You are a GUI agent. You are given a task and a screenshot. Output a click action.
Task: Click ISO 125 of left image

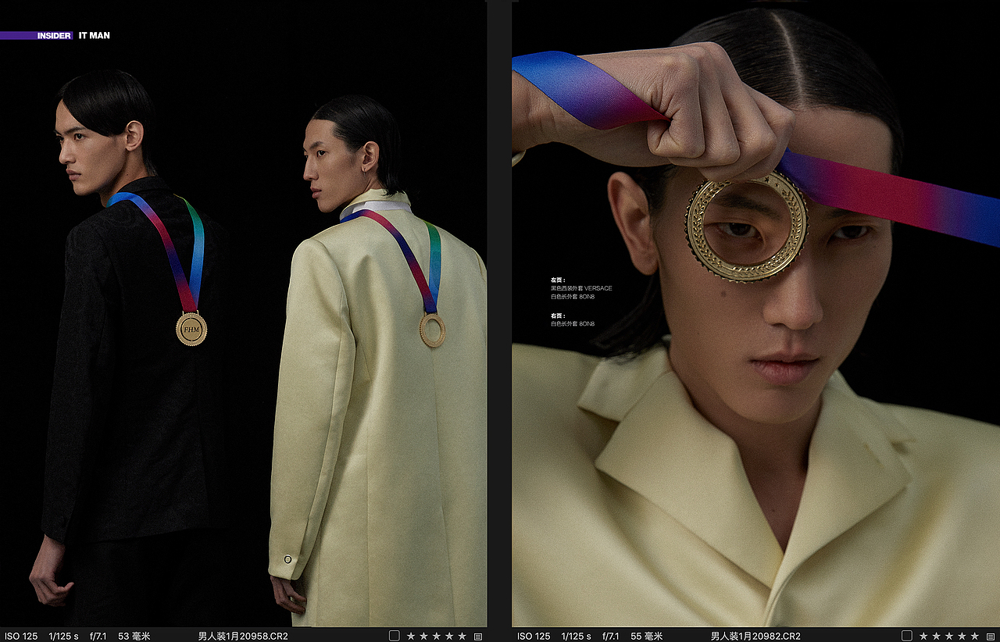(20, 637)
